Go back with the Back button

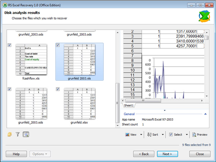pyautogui.click(x=144, y=154)
